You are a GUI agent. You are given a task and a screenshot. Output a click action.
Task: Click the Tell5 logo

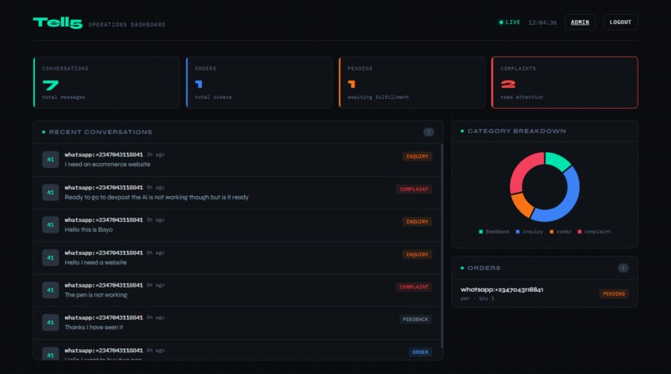pyautogui.click(x=57, y=22)
